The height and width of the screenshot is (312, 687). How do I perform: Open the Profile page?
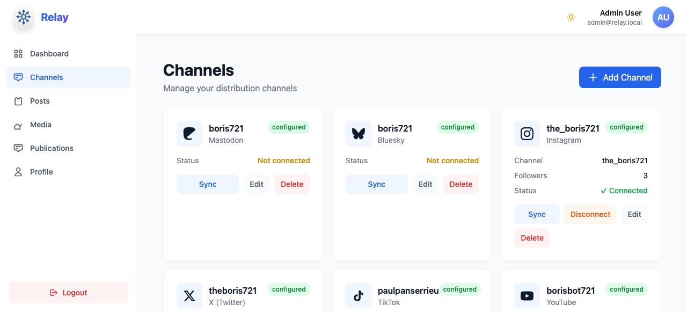(x=41, y=172)
